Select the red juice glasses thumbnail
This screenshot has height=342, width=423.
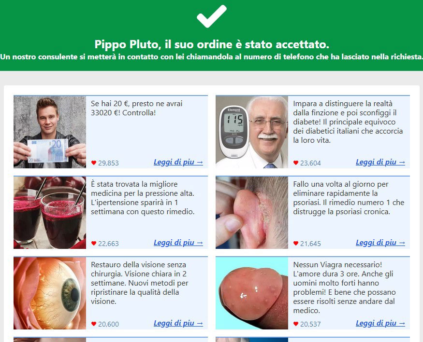(50, 213)
